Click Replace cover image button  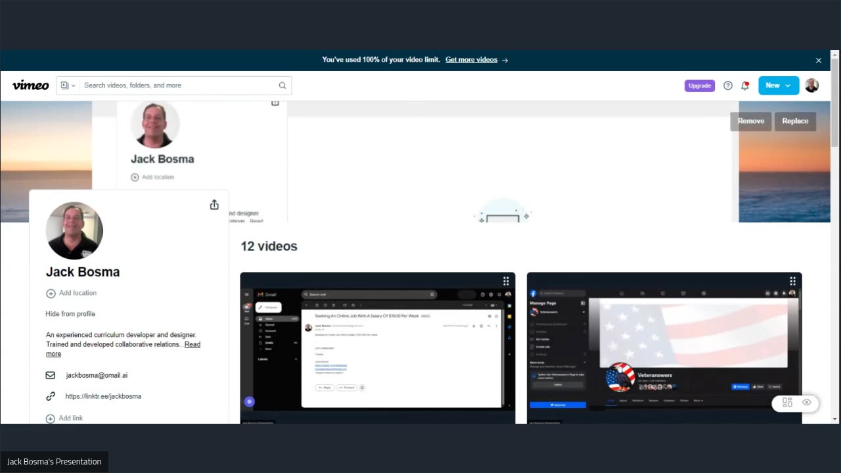(795, 121)
